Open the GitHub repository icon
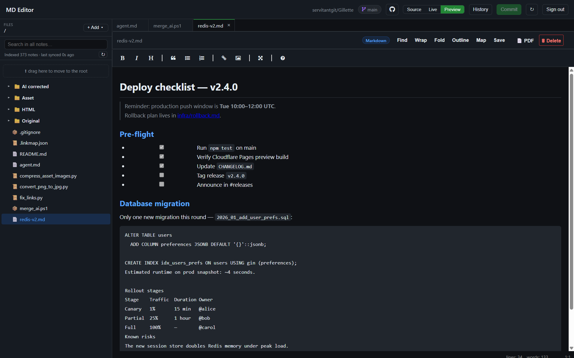This screenshot has width=574, height=358. pyautogui.click(x=392, y=10)
